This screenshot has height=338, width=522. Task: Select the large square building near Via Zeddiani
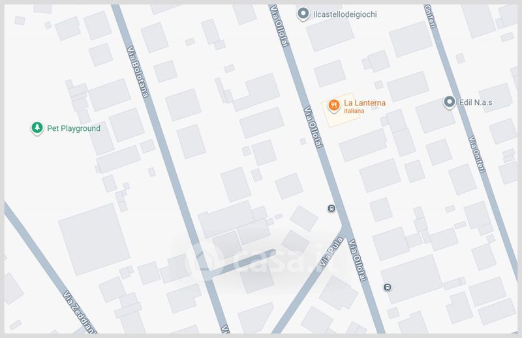click(94, 239)
